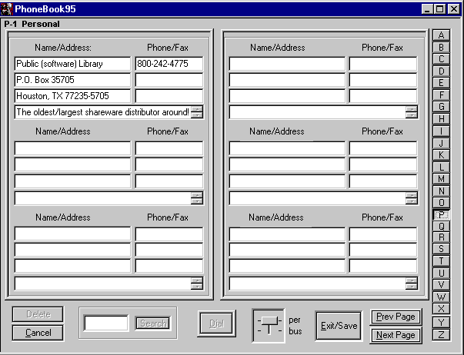The image size is (464, 355).
Task: Click note stepper of top right entry
Action: [412, 112]
